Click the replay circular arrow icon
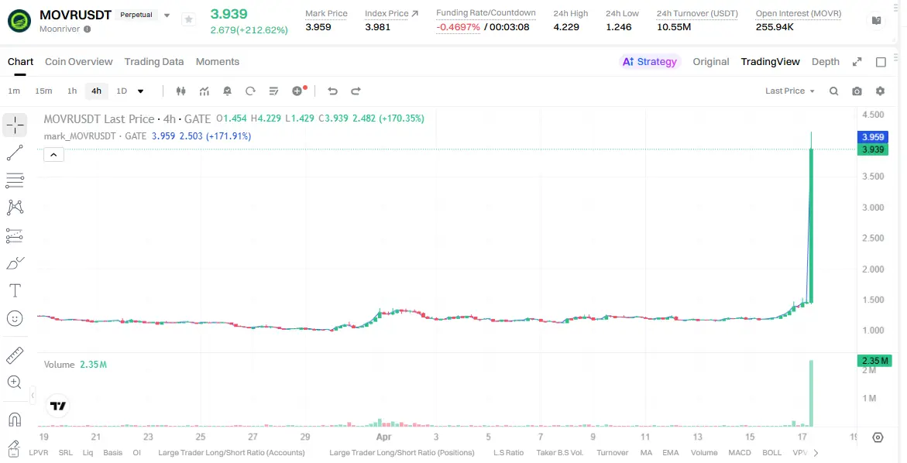The image size is (907, 463). coord(250,91)
